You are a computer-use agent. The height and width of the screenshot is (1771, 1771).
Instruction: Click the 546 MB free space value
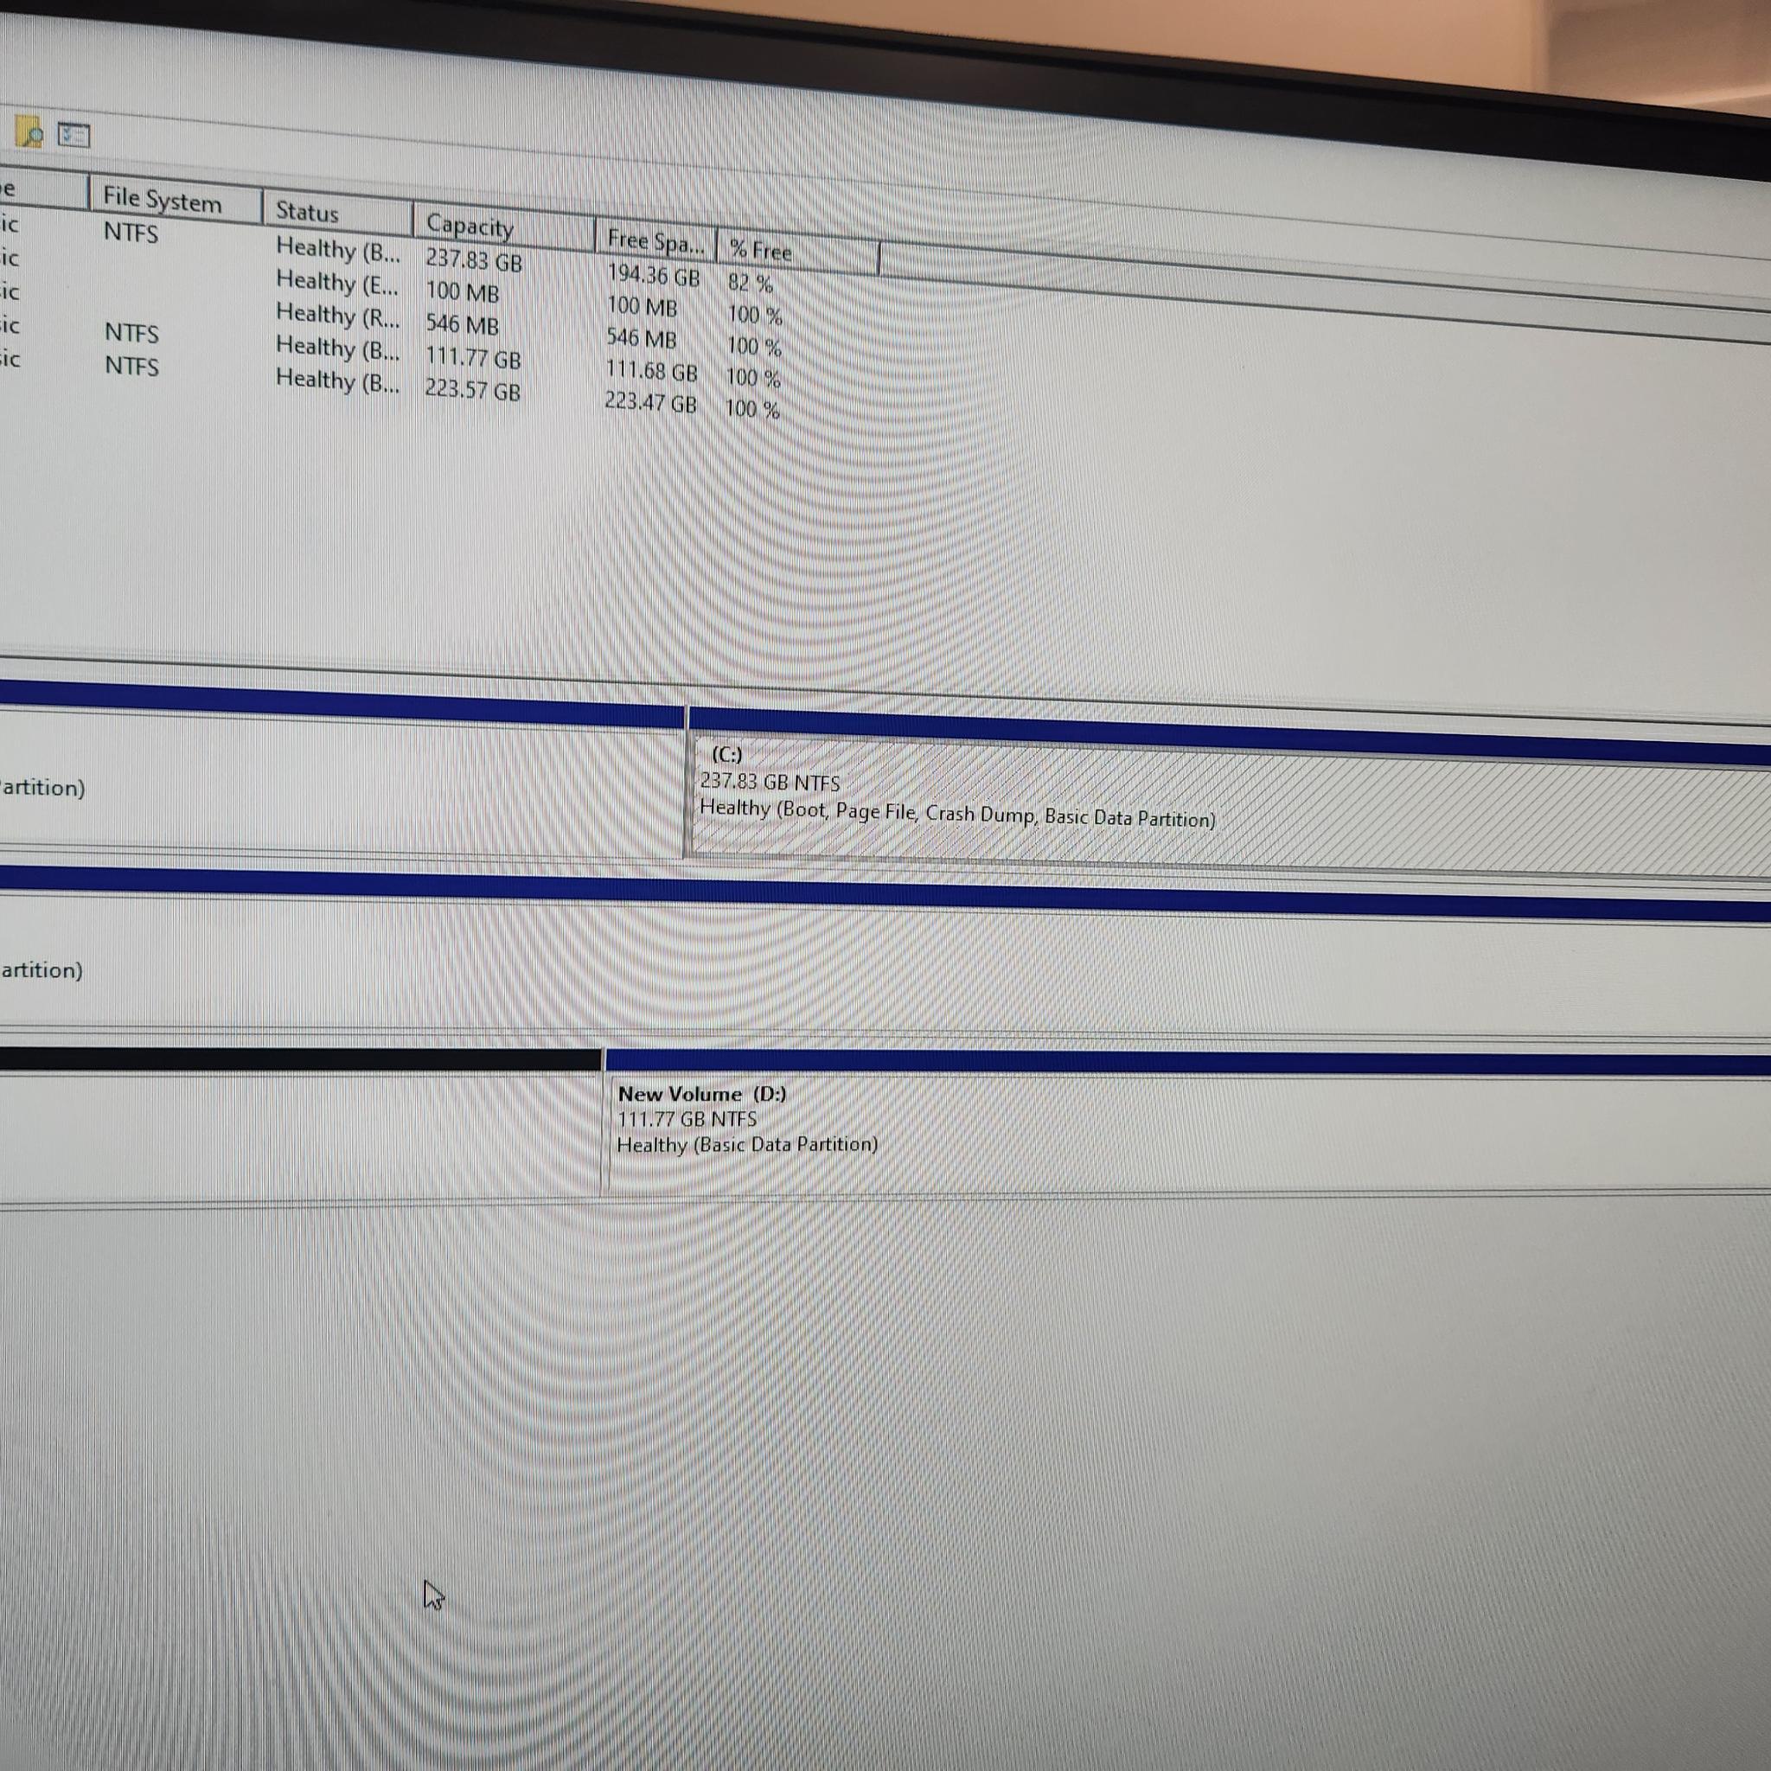click(x=642, y=339)
